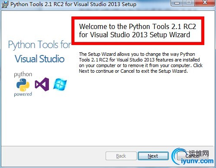Click the welcome heading in red box

point(138,31)
